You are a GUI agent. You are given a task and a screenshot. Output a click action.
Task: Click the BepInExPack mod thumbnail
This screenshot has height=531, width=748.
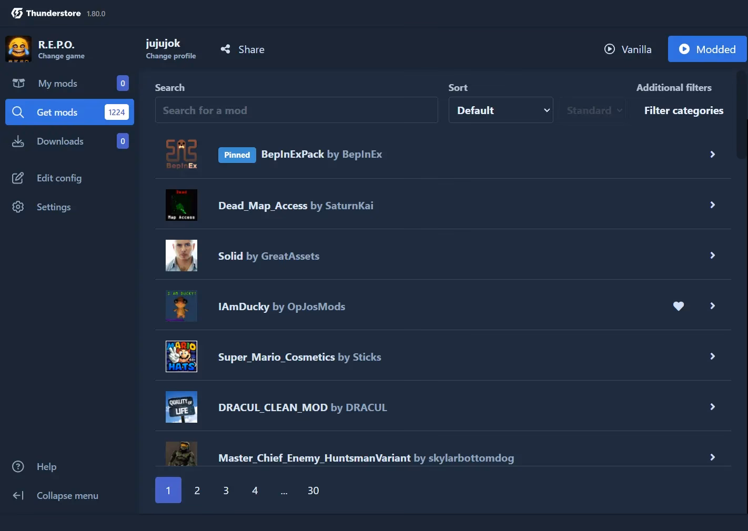tap(181, 154)
